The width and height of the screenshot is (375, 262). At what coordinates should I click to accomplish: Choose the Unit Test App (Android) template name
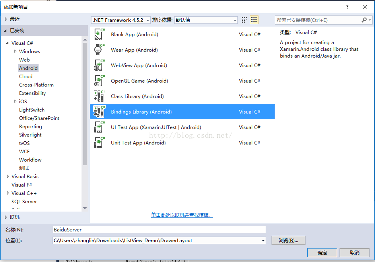tap(138, 143)
